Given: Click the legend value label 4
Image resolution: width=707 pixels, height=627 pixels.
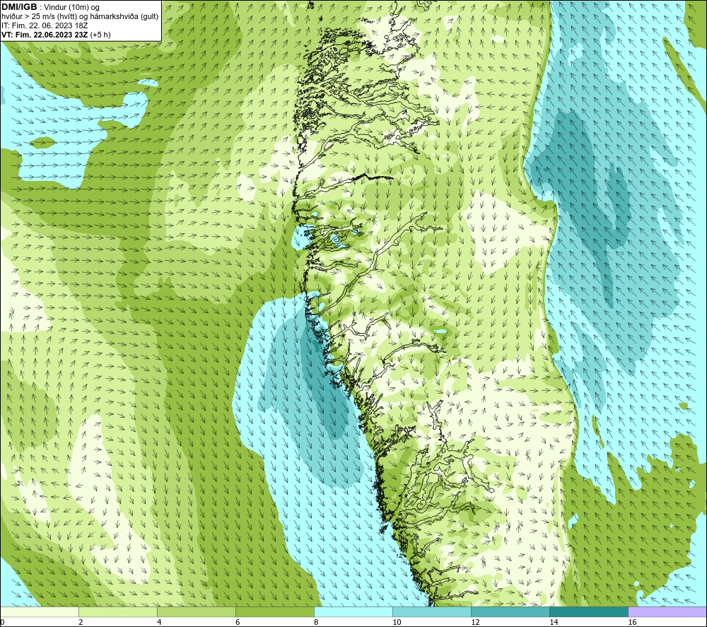Looking at the screenshot, I should pos(159,622).
